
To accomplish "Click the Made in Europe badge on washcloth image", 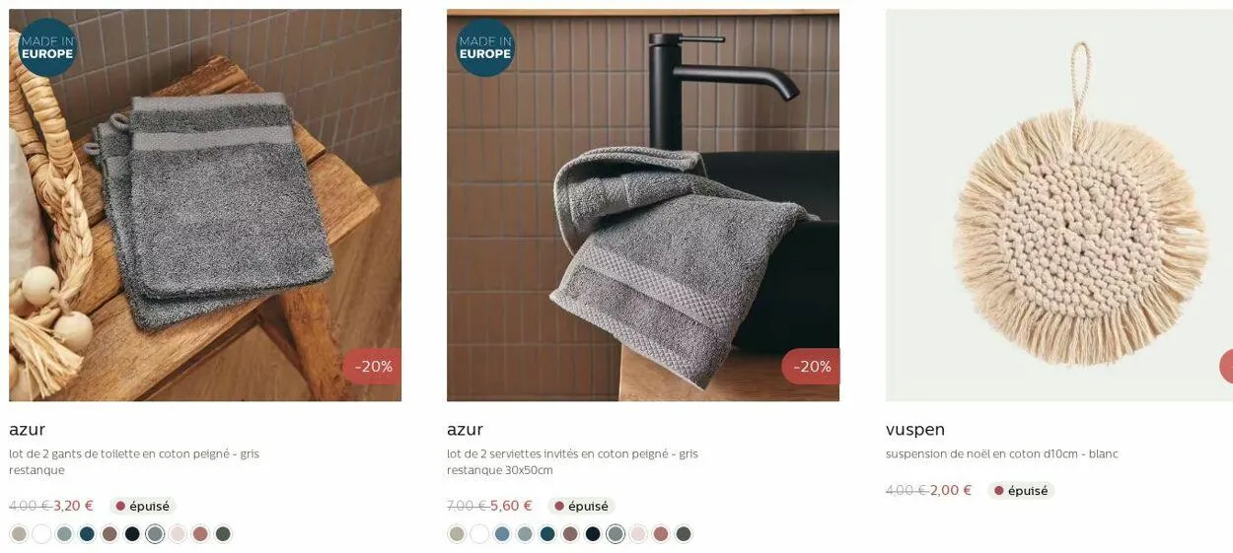I will click(47, 47).
